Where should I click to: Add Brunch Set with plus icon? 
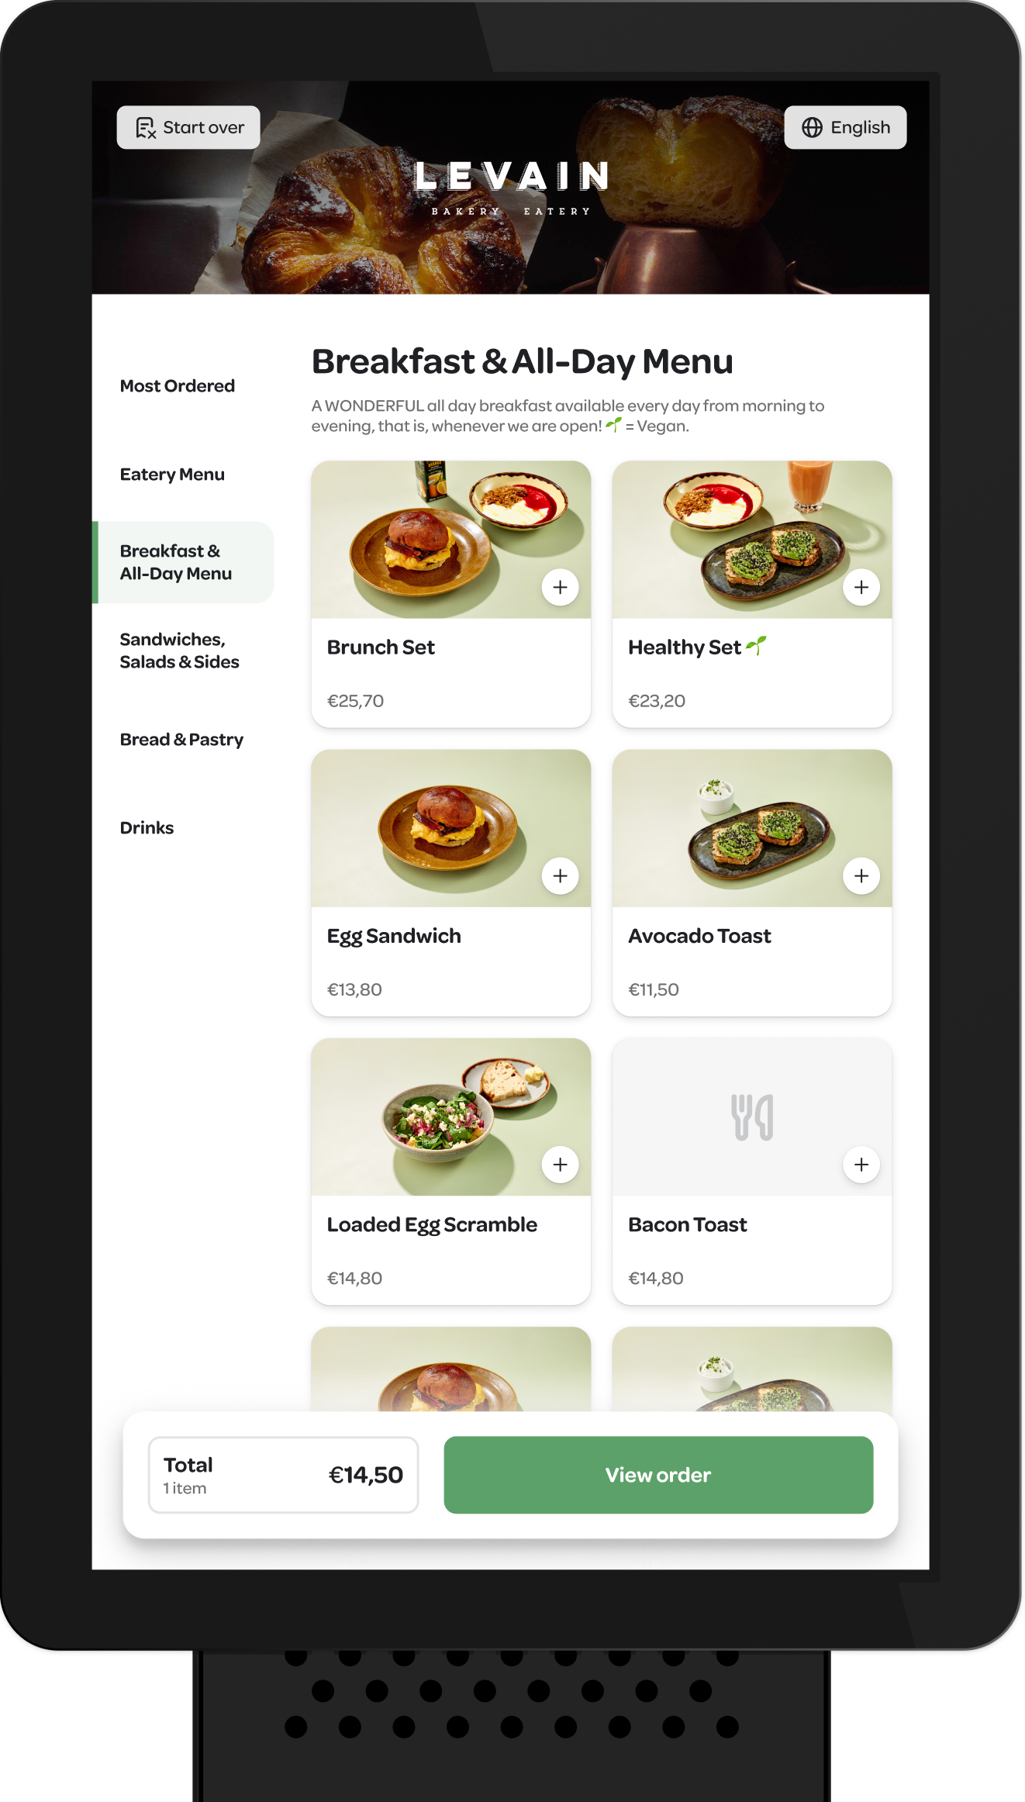tap(560, 587)
